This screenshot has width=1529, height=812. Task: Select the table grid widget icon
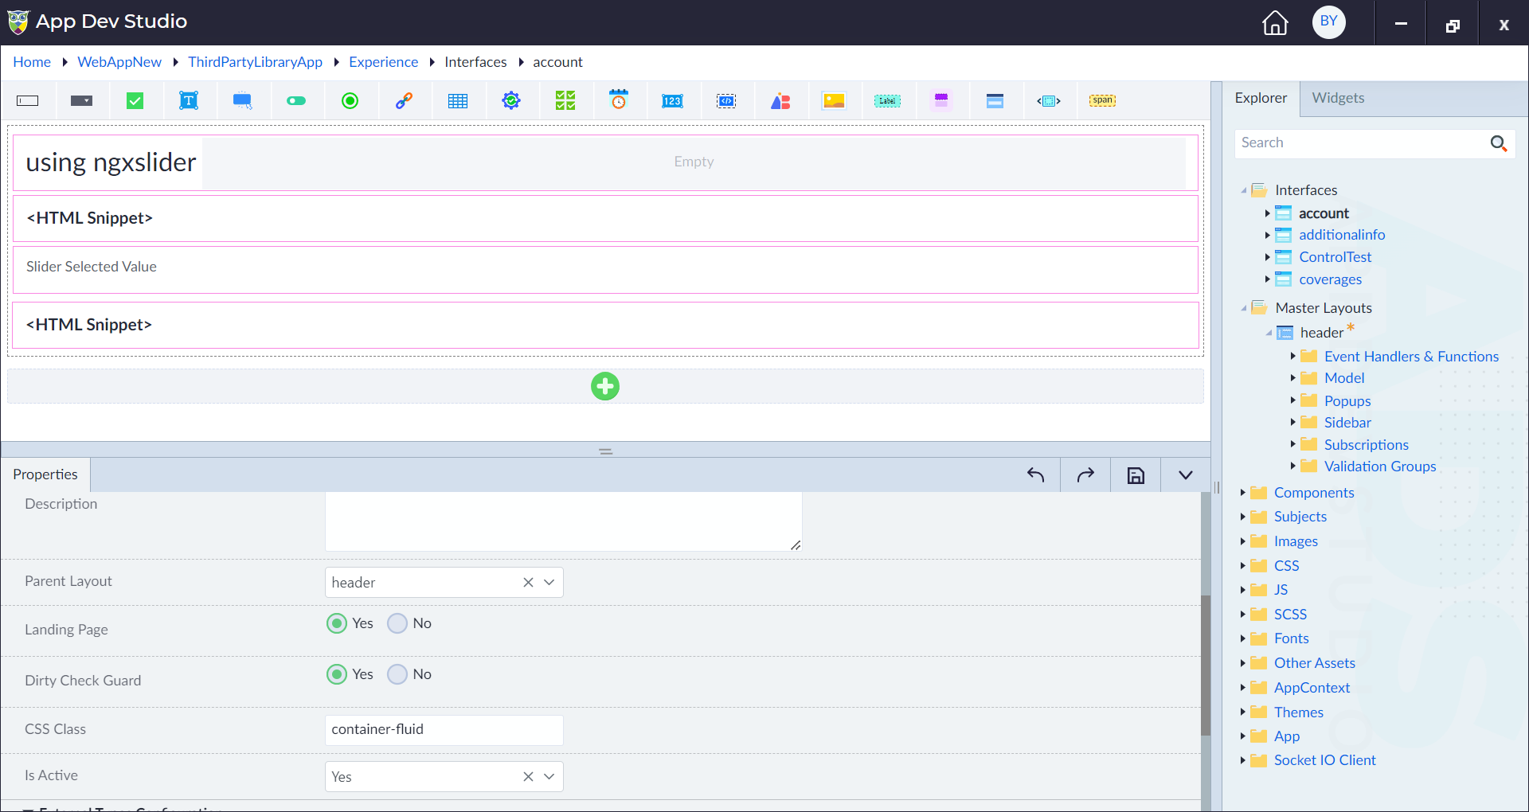[x=458, y=101]
